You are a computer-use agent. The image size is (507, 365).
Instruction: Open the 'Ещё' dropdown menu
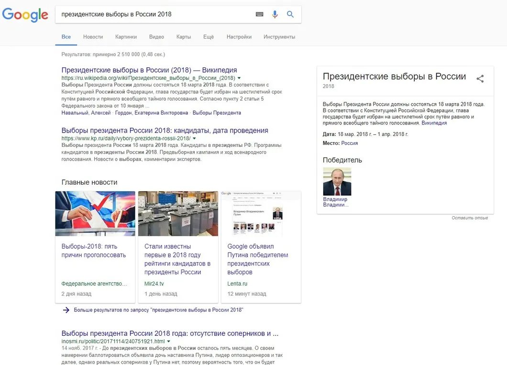[x=208, y=37]
